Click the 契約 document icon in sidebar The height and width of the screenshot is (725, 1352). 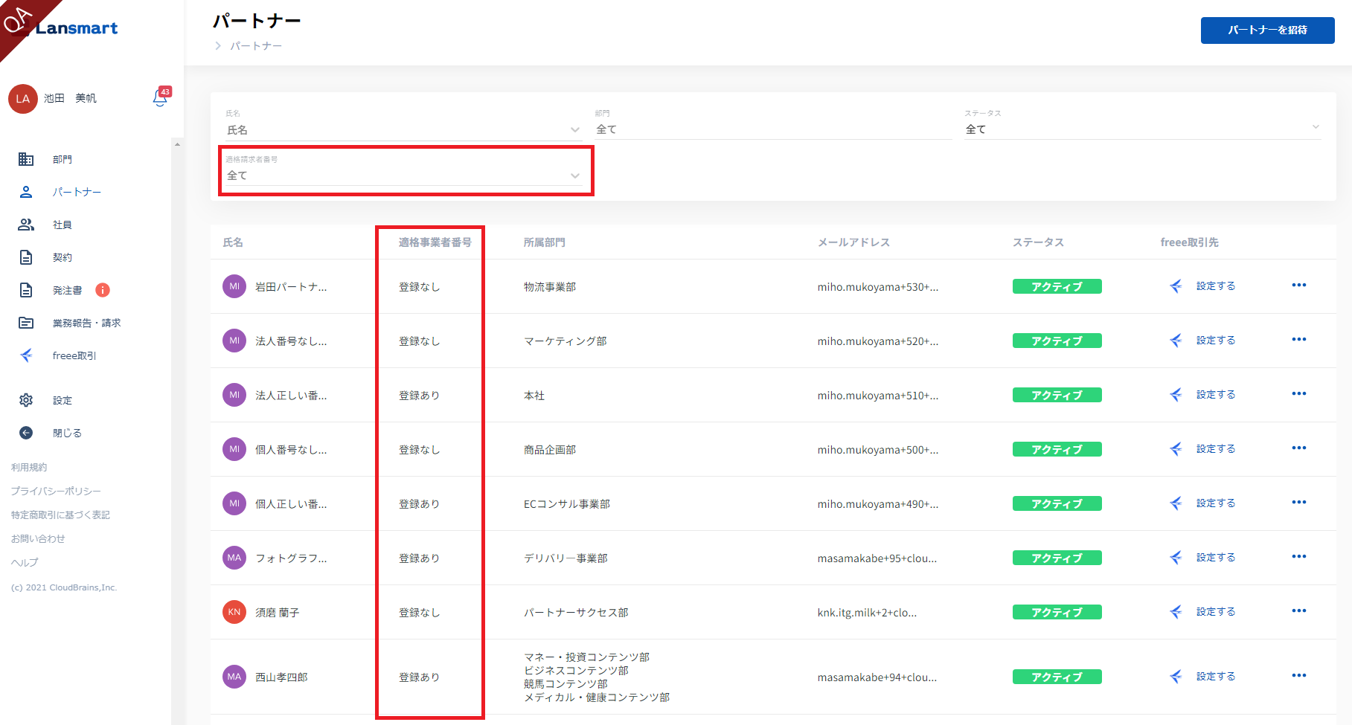[26, 257]
